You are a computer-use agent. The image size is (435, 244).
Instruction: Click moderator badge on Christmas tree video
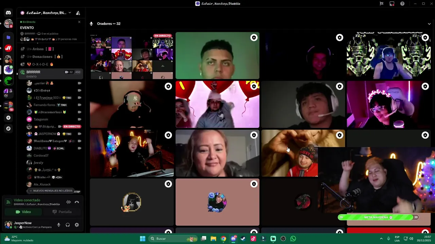[168, 135]
